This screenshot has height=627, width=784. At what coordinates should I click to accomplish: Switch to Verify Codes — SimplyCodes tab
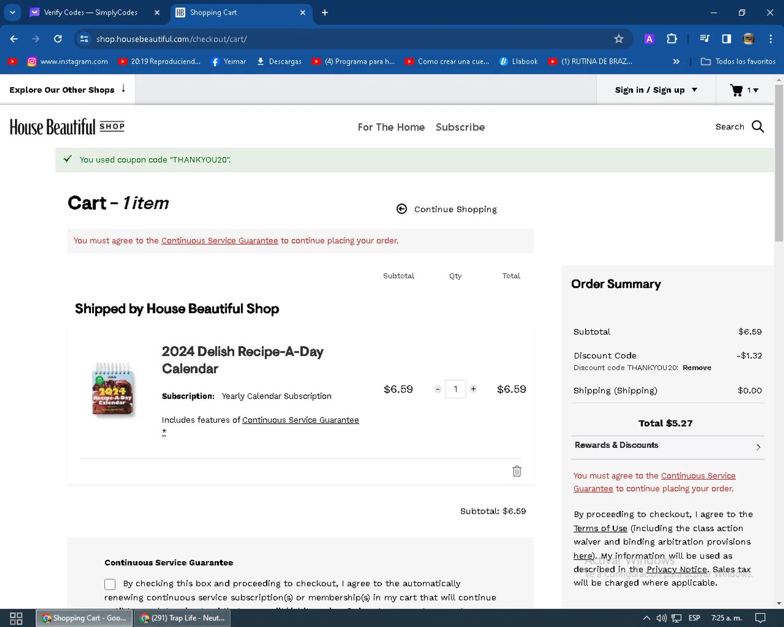pyautogui.click(x=90, y=13)
